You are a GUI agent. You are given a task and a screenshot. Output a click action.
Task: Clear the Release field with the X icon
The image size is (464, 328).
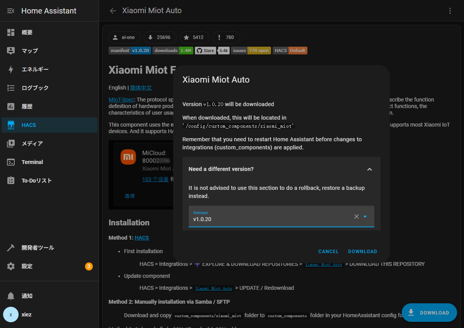357,216
